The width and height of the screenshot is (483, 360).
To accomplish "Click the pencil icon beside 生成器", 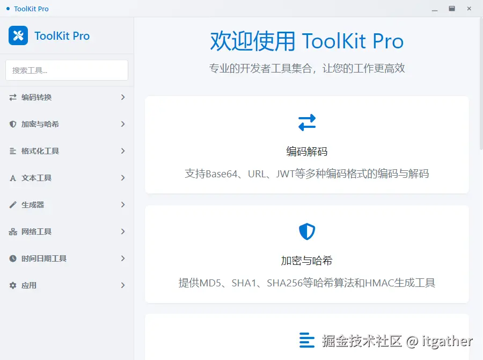I will pos(13,205).
